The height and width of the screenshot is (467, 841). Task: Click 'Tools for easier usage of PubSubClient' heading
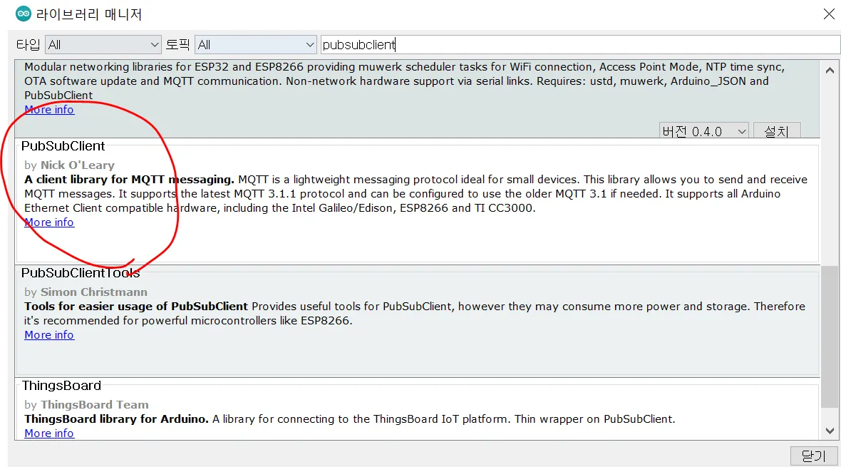coord(136,307)
